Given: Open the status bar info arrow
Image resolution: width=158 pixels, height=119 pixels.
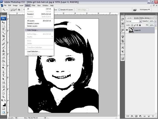Looking at the screenshot, I should pos(45,118).
